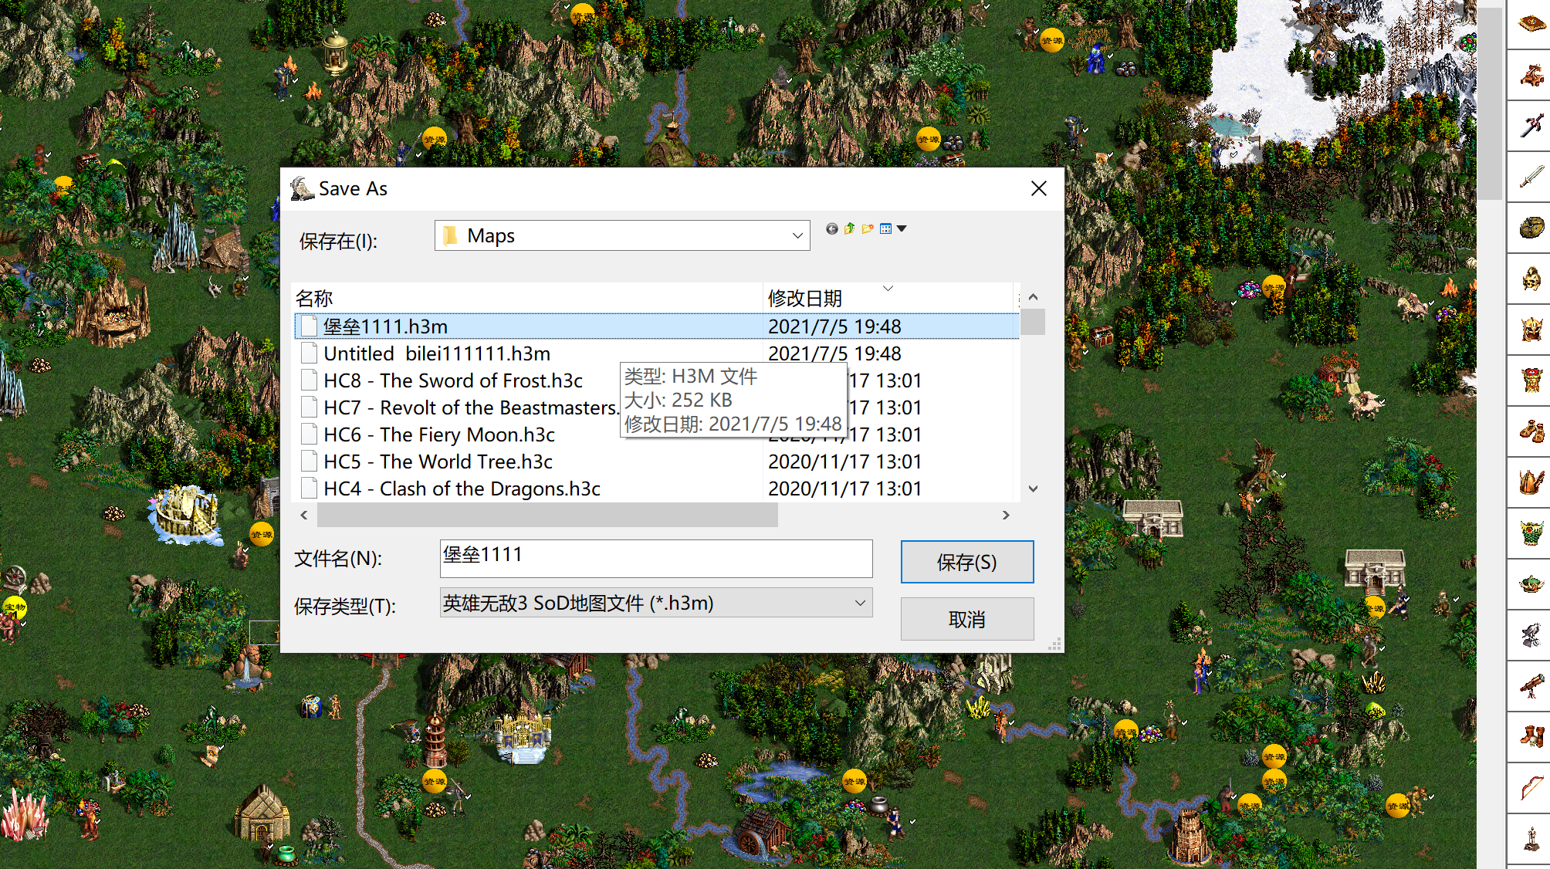
Task: Pick the skull helmet artifact
Action: [1532, 279]
